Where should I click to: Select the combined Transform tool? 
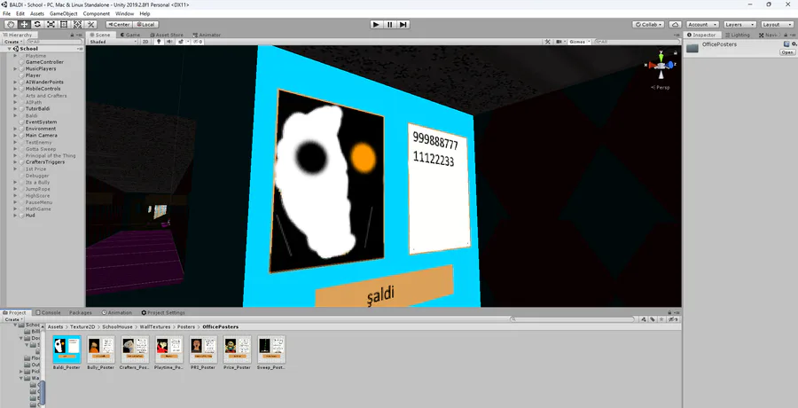tap(77, 25)
